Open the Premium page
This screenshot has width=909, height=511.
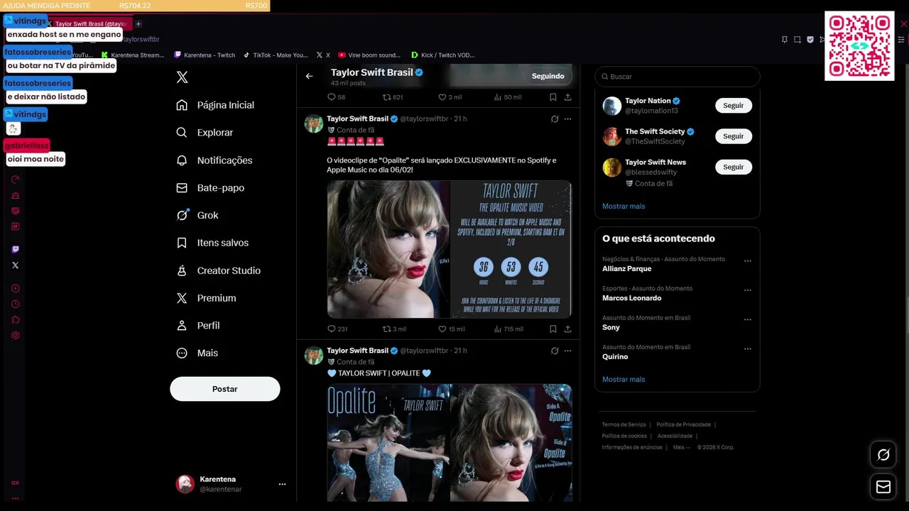(206, 298)
